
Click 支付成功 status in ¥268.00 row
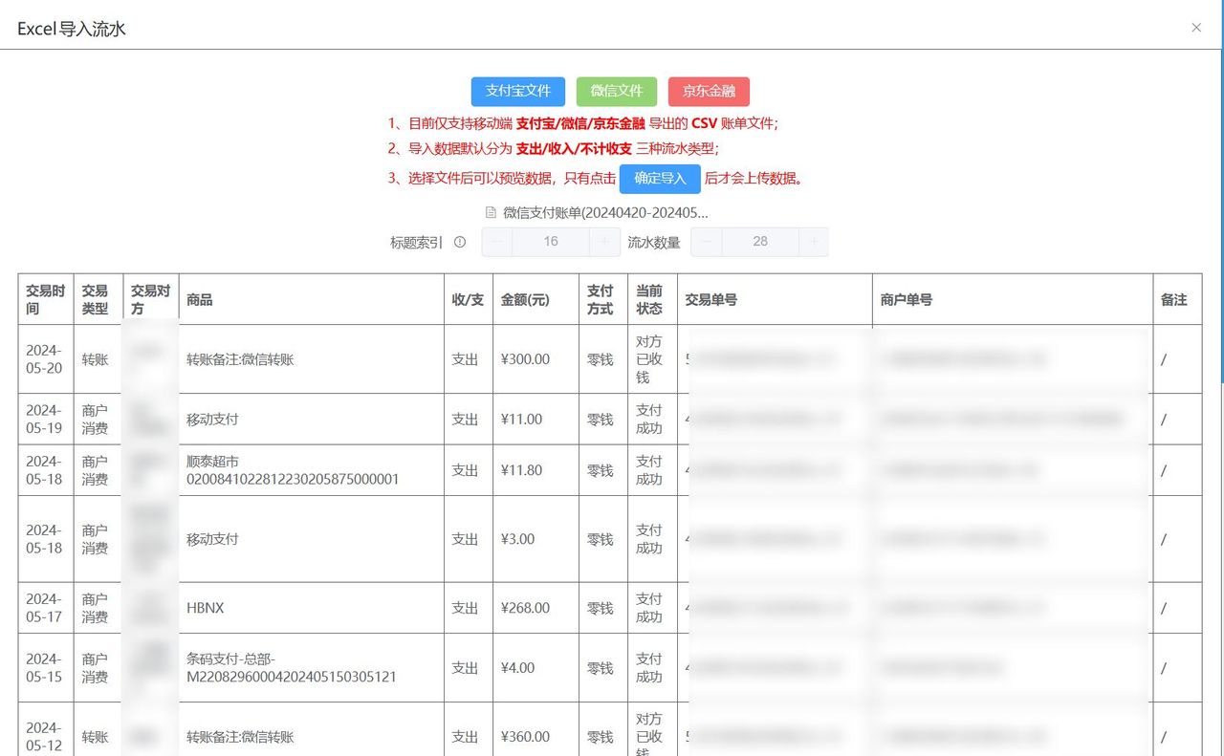pyautogui.click(x=649, y=608)
